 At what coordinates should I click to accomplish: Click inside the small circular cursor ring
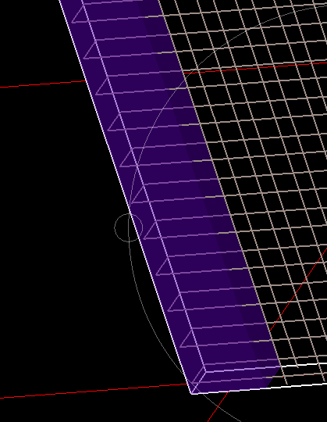(x=129, y=227)
